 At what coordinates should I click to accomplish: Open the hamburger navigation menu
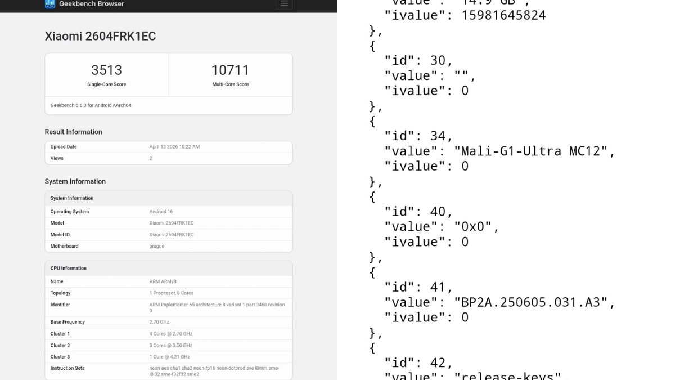pos(284,4)
